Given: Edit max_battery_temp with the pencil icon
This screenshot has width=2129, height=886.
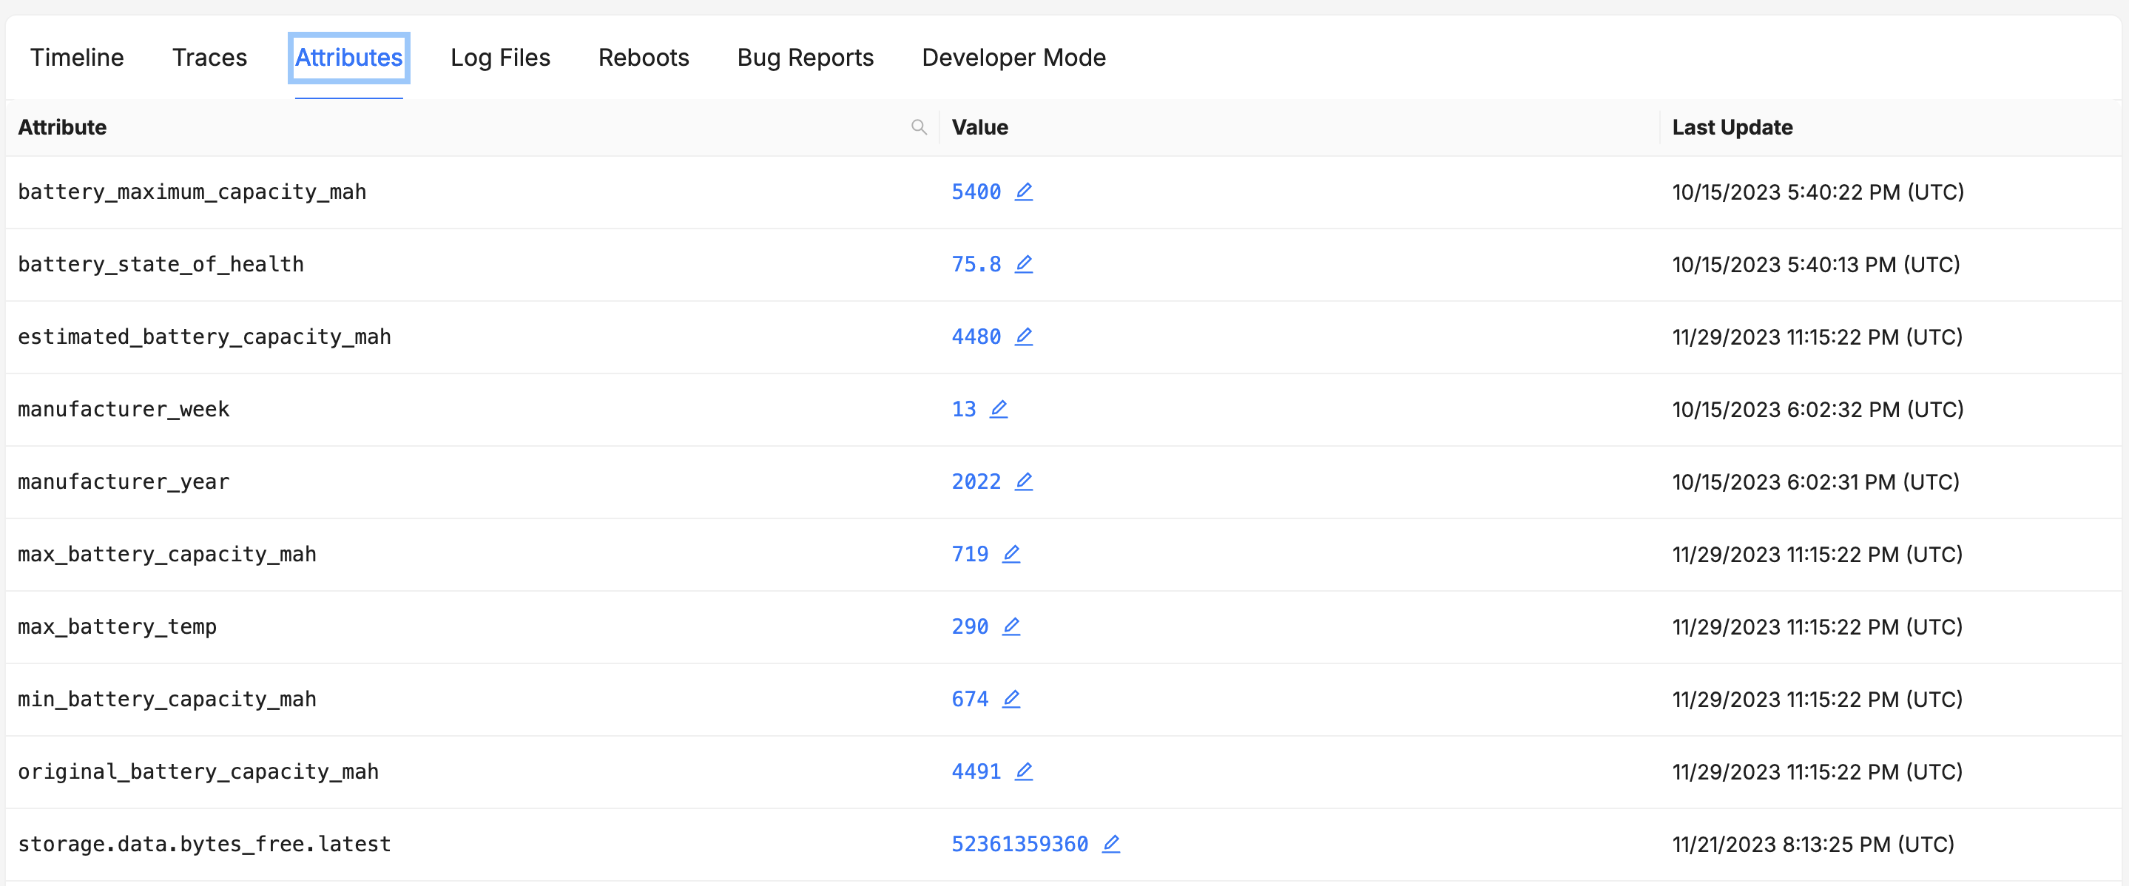Looking at the screenshot, I should [x=1010, y=626].
